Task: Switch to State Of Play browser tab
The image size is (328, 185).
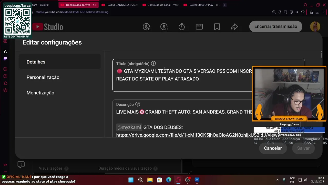Action: pyautogui.click(x=201, y=5)
